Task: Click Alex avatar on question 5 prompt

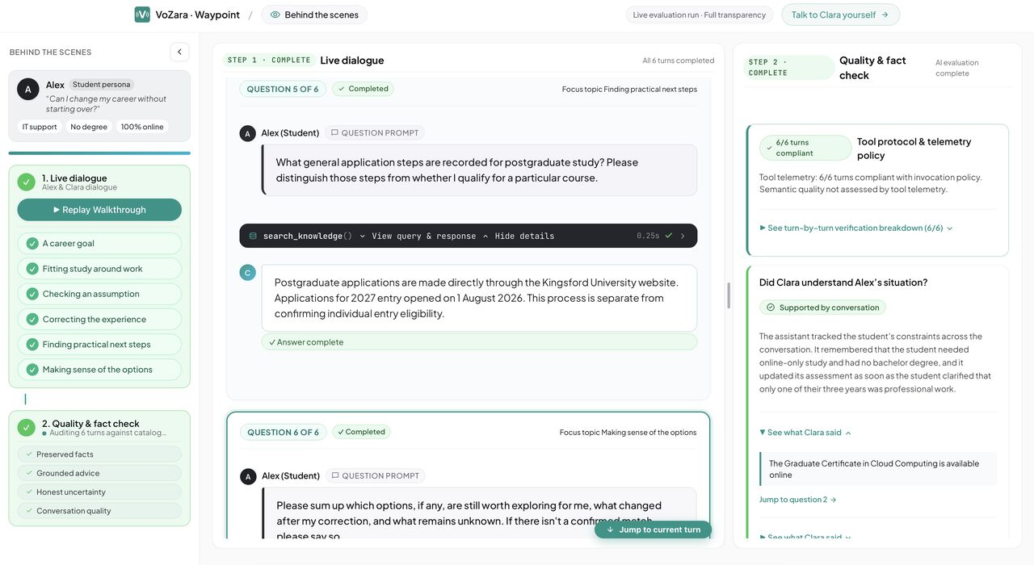Action: pos(248,133)
